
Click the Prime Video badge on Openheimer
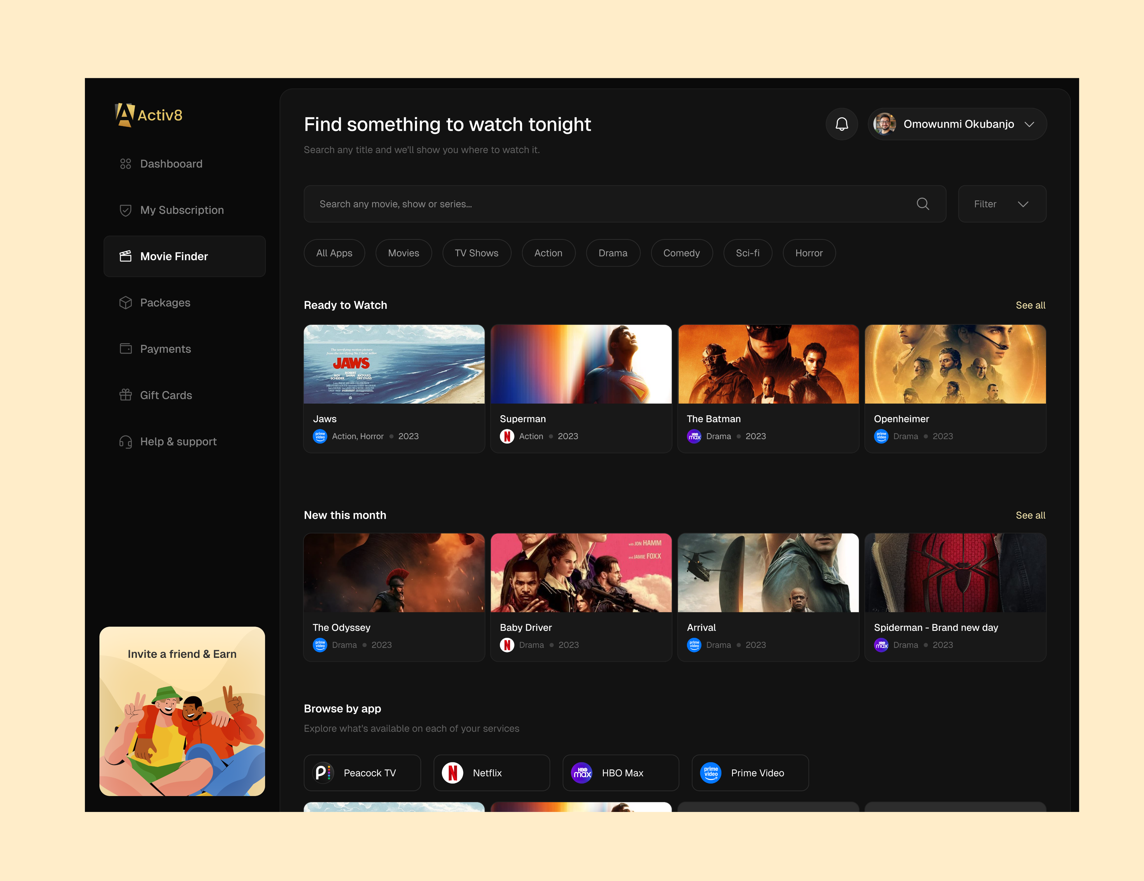[881, 436]
